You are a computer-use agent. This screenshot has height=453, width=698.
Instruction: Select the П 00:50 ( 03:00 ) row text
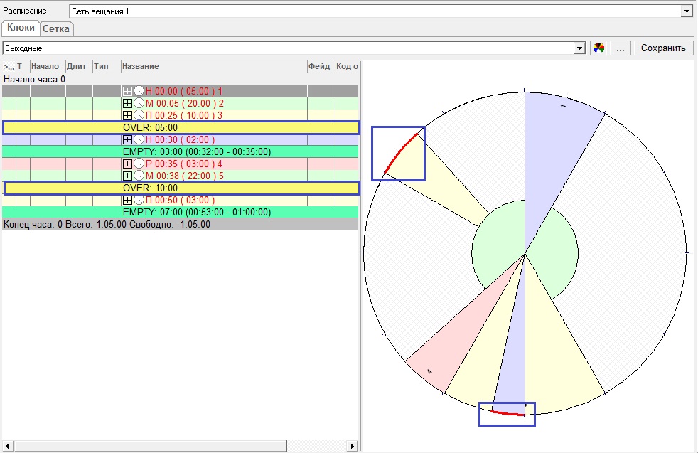point(181,201)
